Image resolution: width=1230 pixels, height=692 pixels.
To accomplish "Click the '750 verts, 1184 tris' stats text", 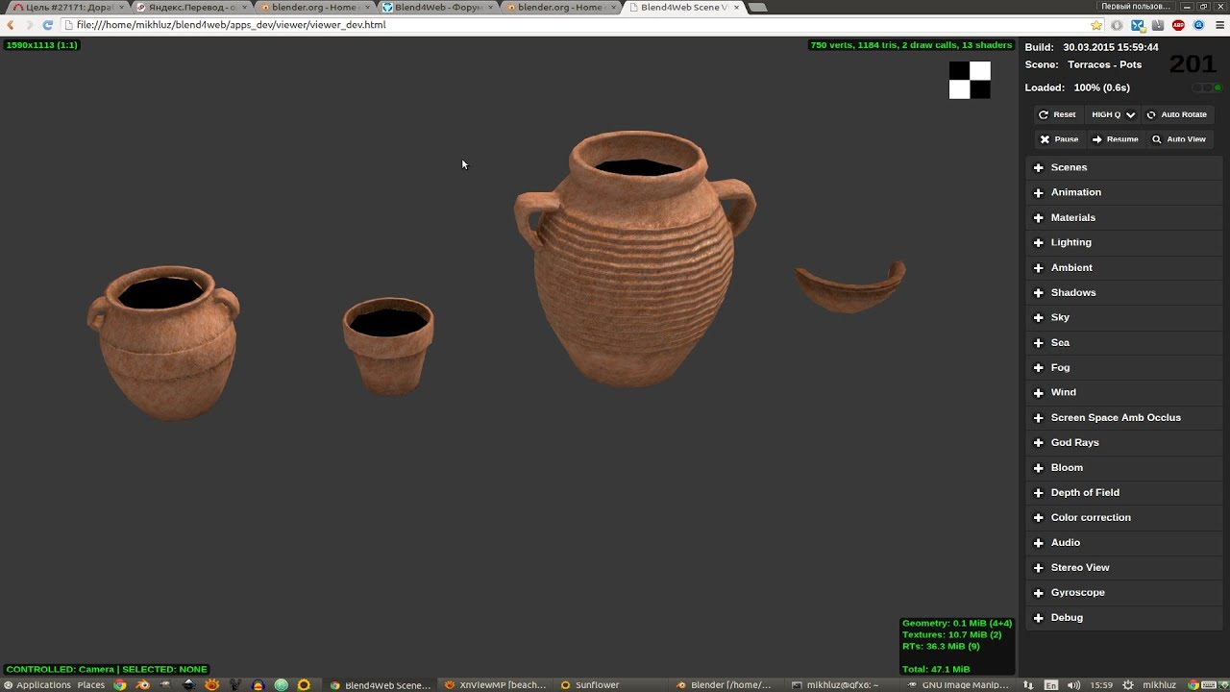I will pos(911,45).
